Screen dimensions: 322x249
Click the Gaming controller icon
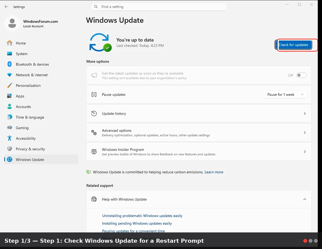tap(10, 128)
